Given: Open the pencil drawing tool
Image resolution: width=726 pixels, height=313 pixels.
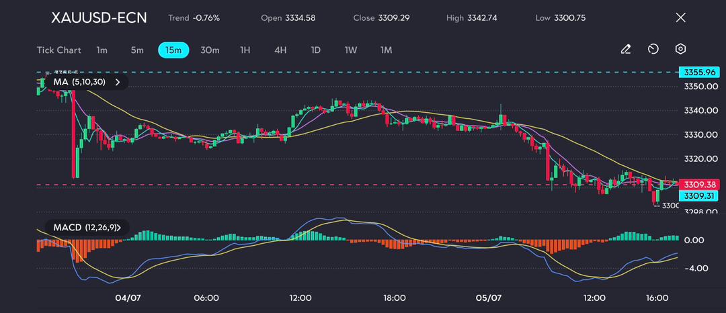Looking at the screenshot, I should pos(625,50).
